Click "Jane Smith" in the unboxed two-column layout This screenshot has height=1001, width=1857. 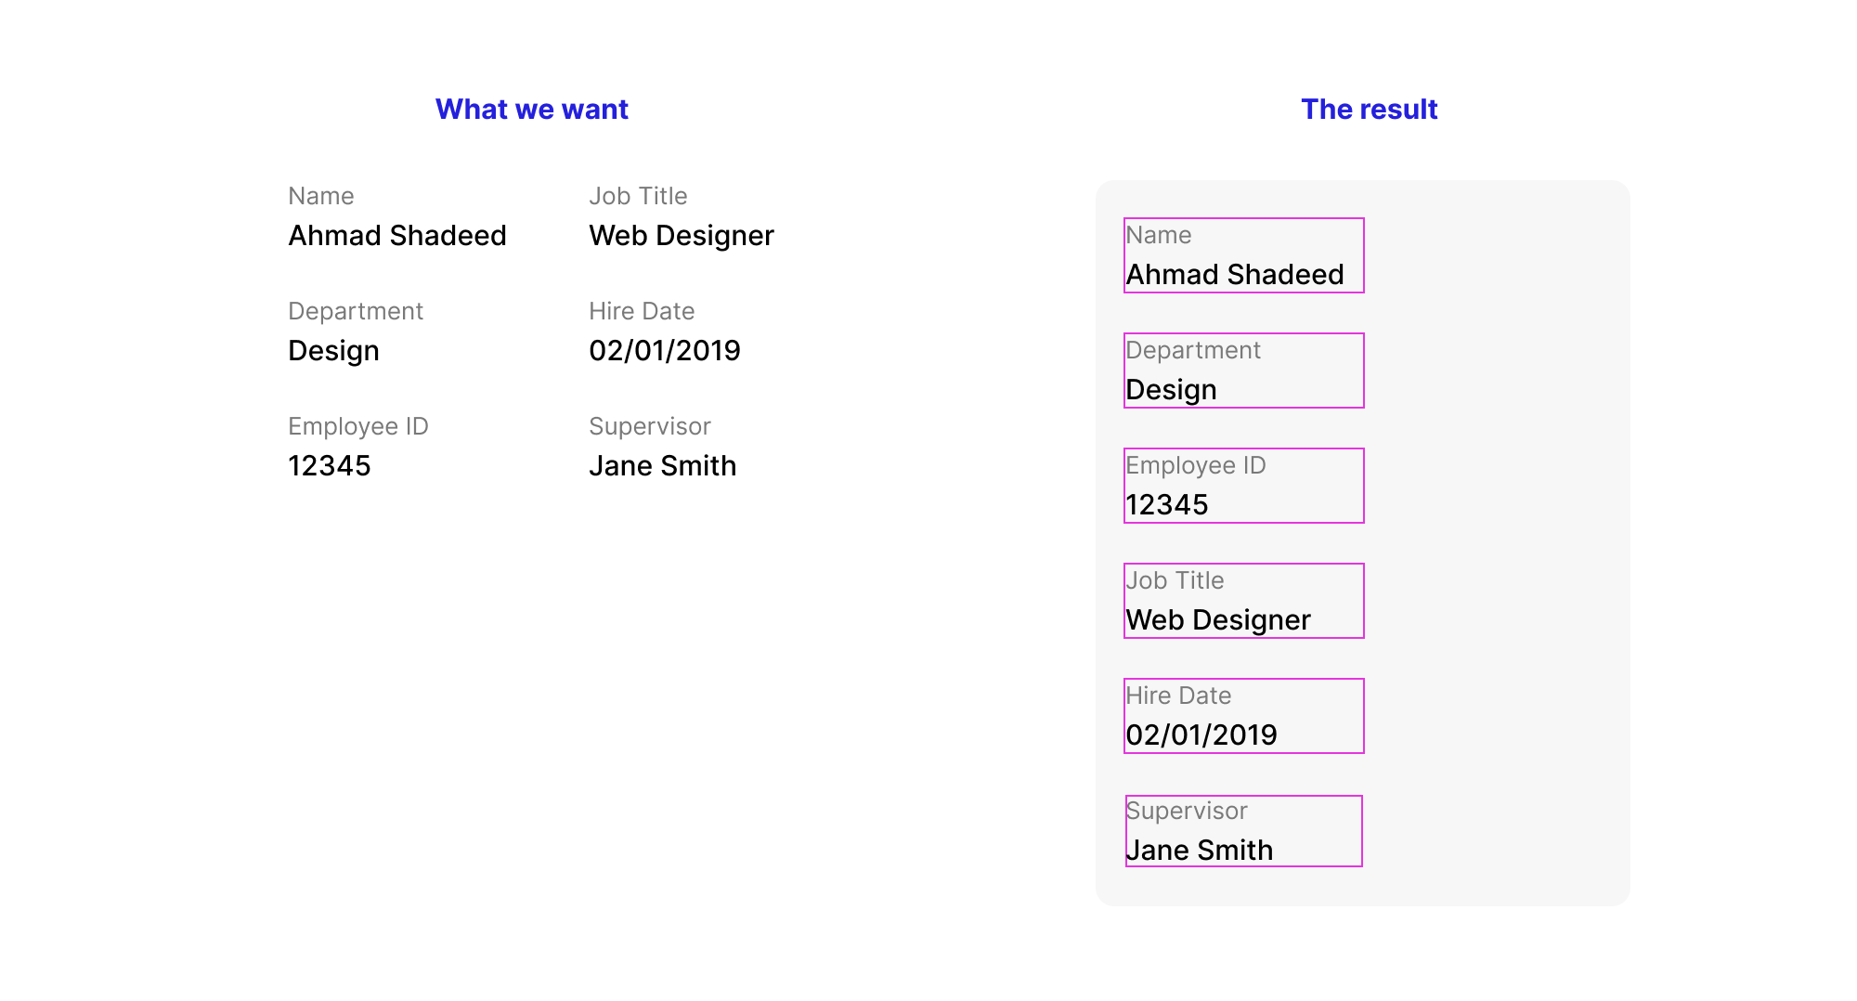662,466
